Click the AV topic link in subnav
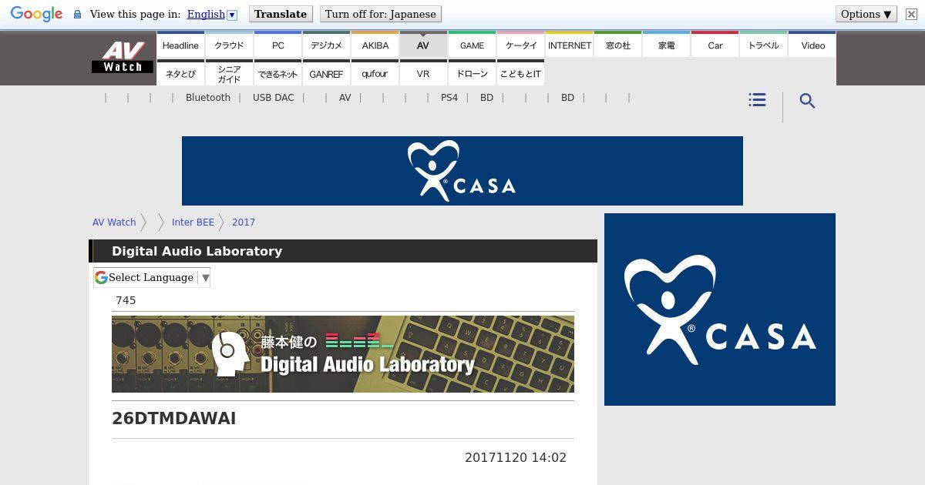This screenshot has height=485, width=925. click(x=345, y=98)
